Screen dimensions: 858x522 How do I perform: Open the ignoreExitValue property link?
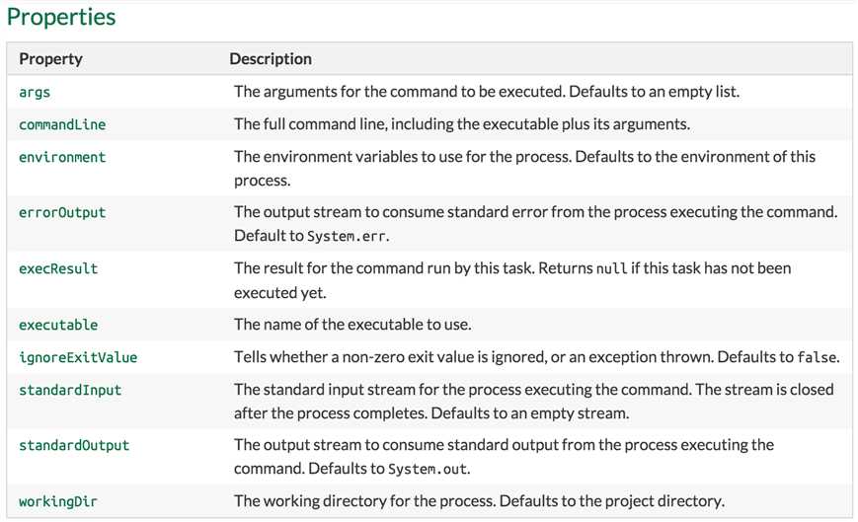[78, 357]
